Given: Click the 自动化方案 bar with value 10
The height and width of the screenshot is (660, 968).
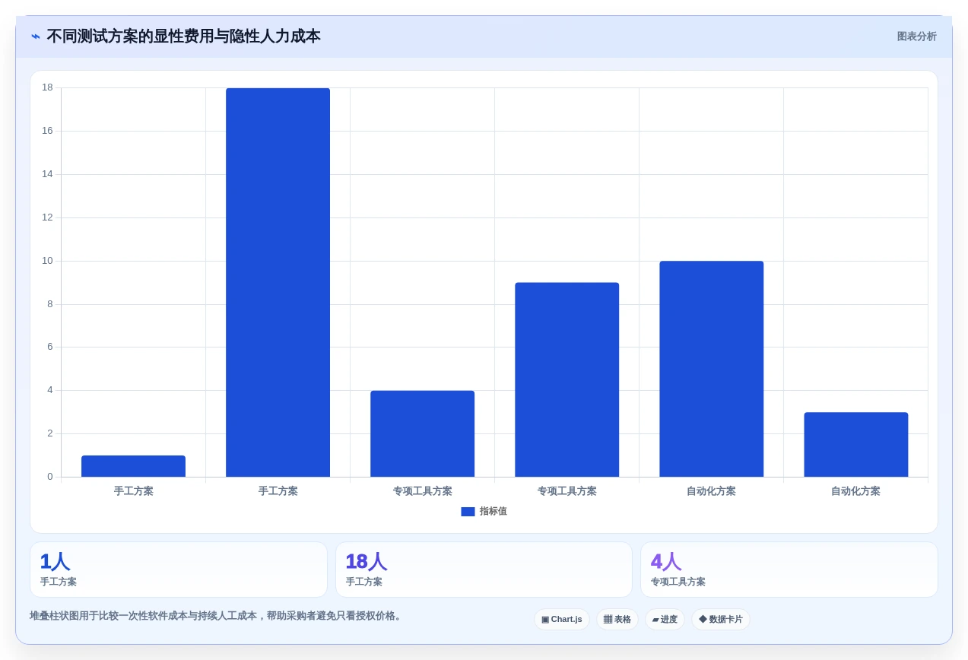Looking at the screenshot, I should (711, 369).
